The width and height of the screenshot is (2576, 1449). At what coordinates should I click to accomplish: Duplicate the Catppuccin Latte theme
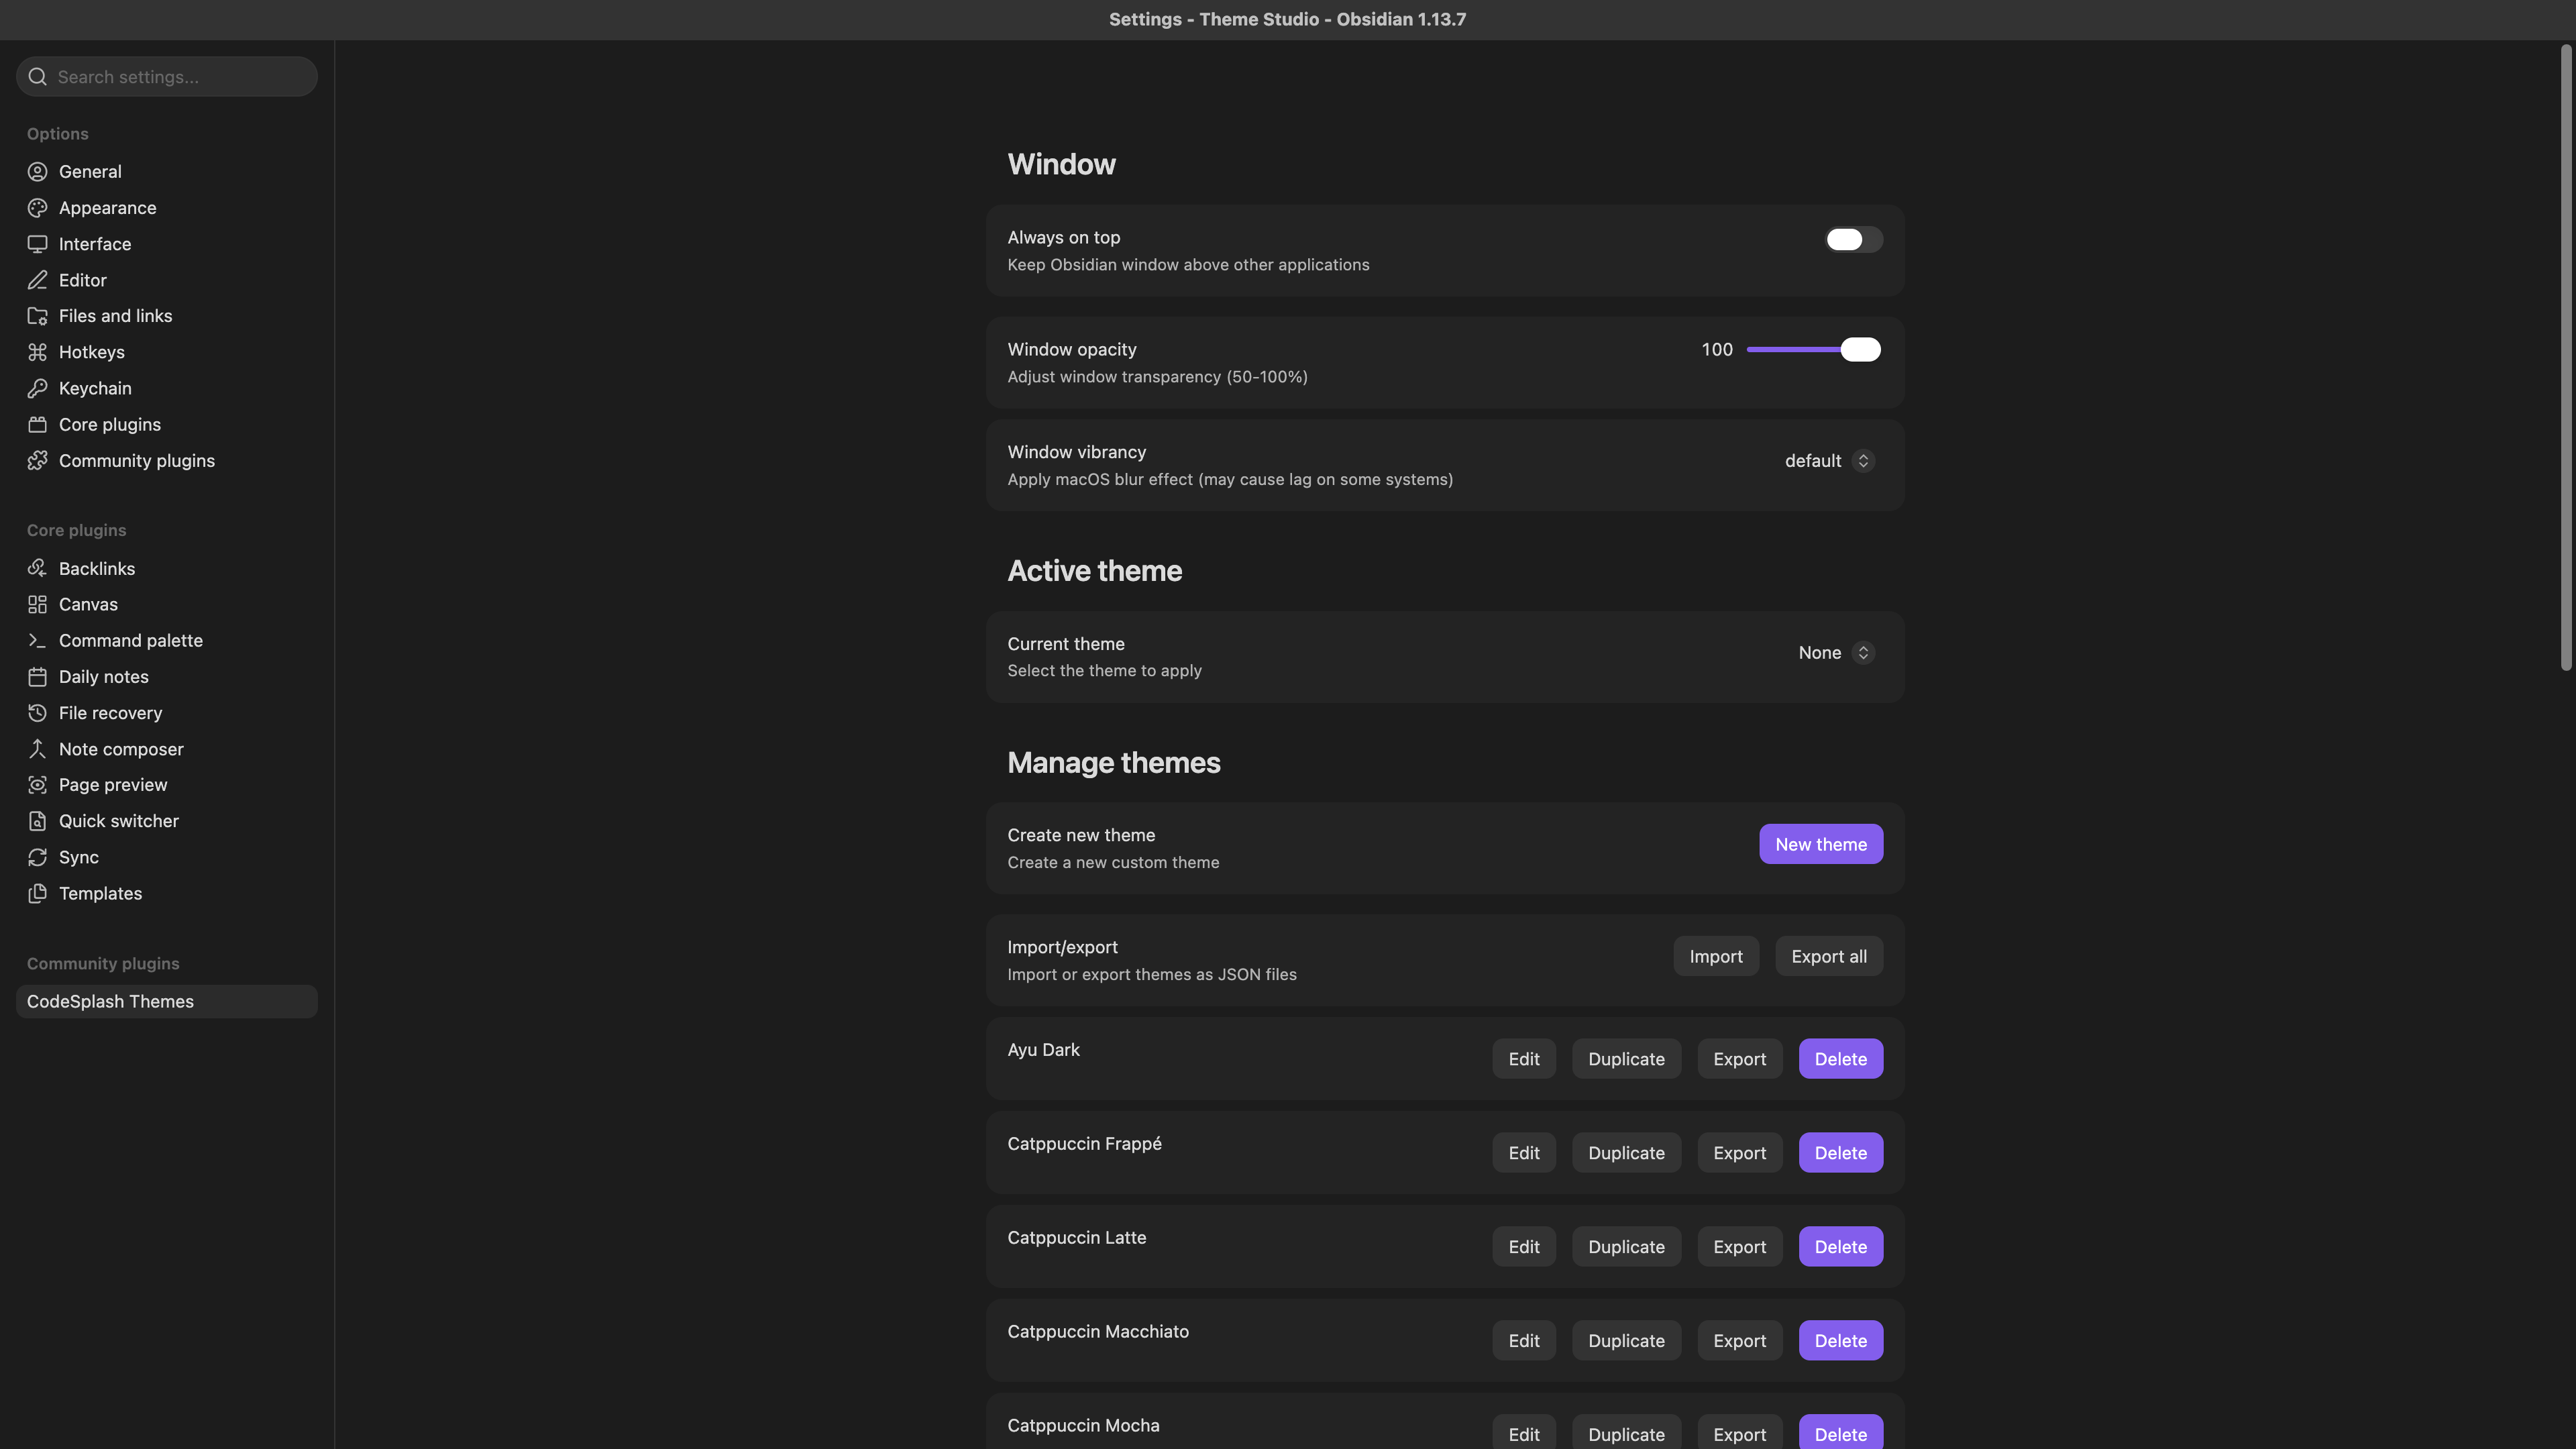[1626, 1247]
